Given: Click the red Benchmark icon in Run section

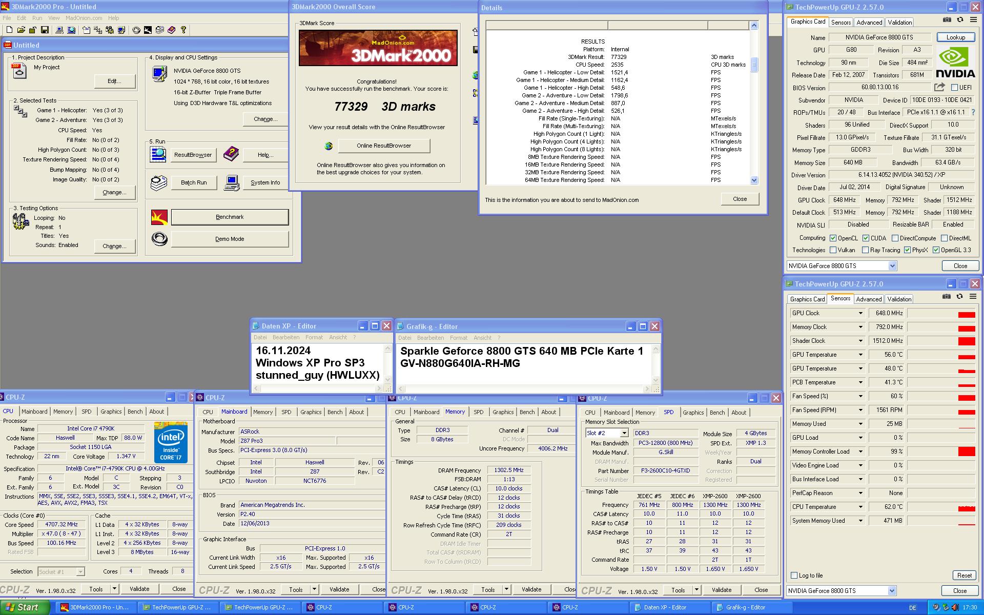Looking at the screenshot, I should [159, 217].
